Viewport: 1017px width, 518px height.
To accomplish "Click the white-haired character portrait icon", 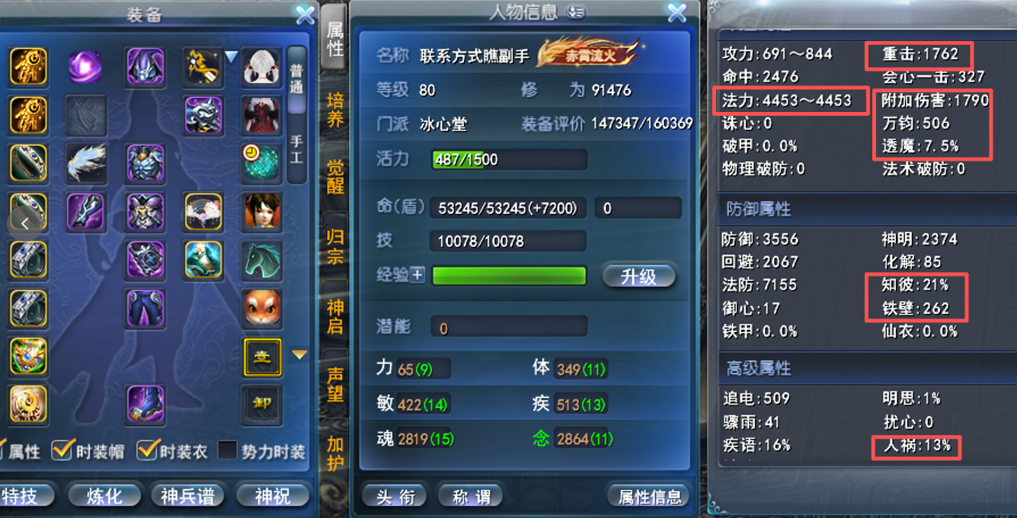I will coord(261,66).
